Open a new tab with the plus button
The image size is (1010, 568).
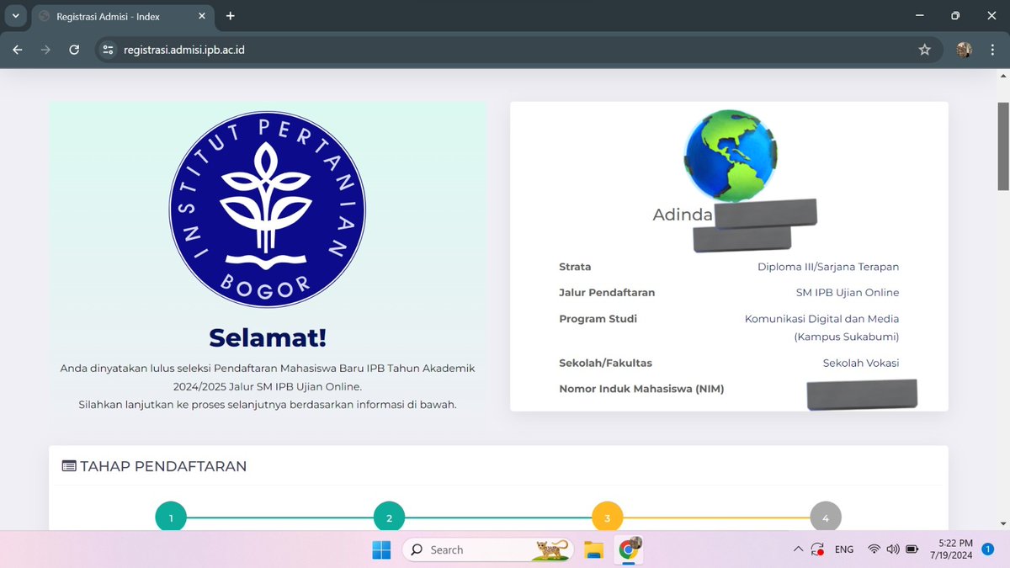click(x=231, y=16)
